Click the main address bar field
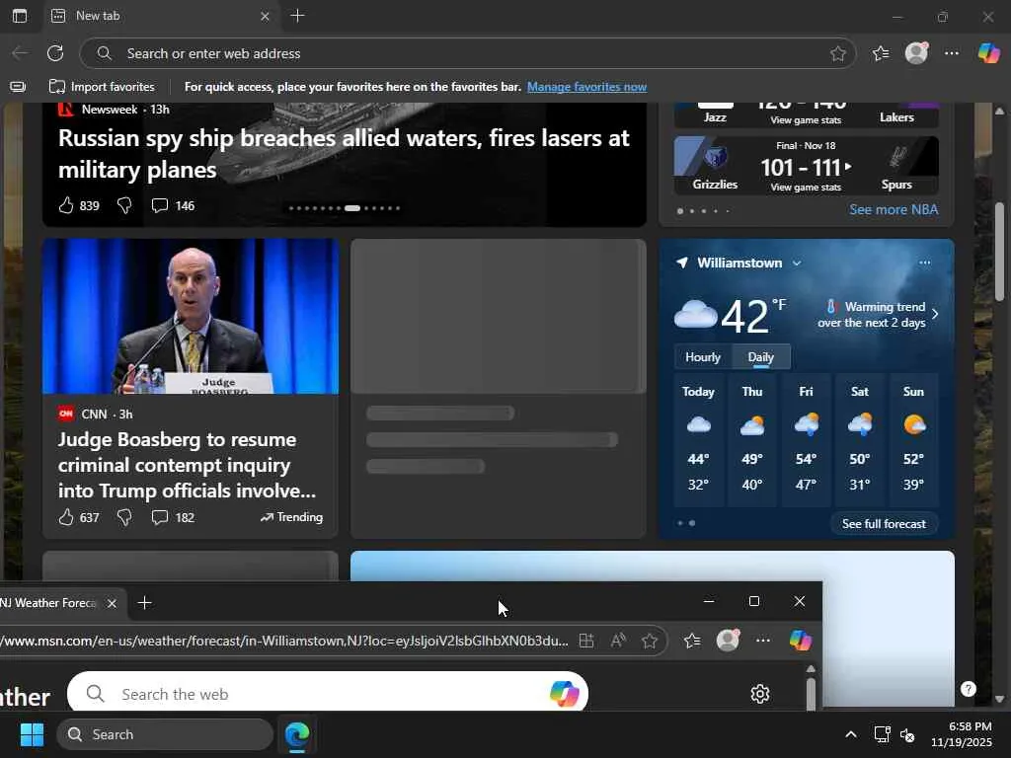Image resolution: width=1011 pixels, height=758 pixels. pyautogui.click(x=467, y=53)
